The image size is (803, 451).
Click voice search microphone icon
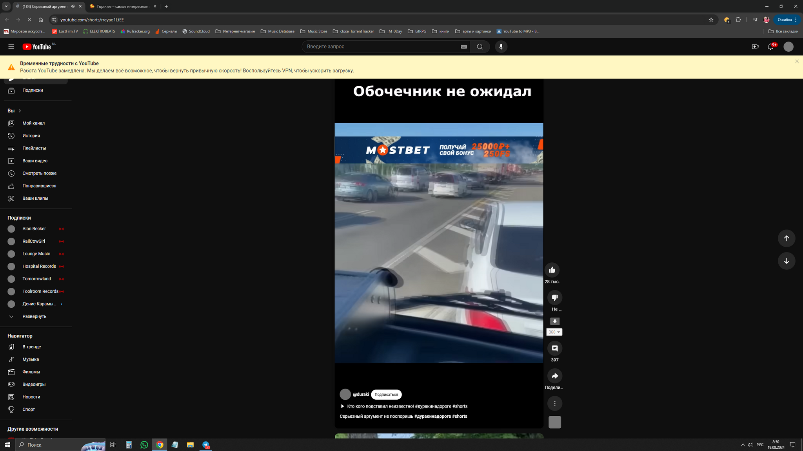point(501,47)
